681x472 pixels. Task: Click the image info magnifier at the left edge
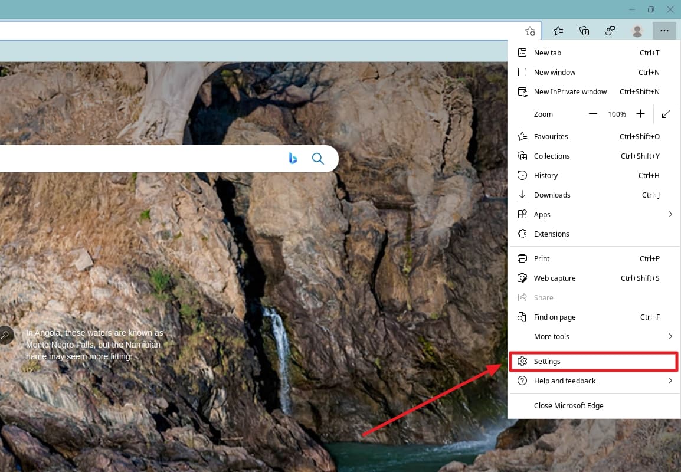coord(6,335)
